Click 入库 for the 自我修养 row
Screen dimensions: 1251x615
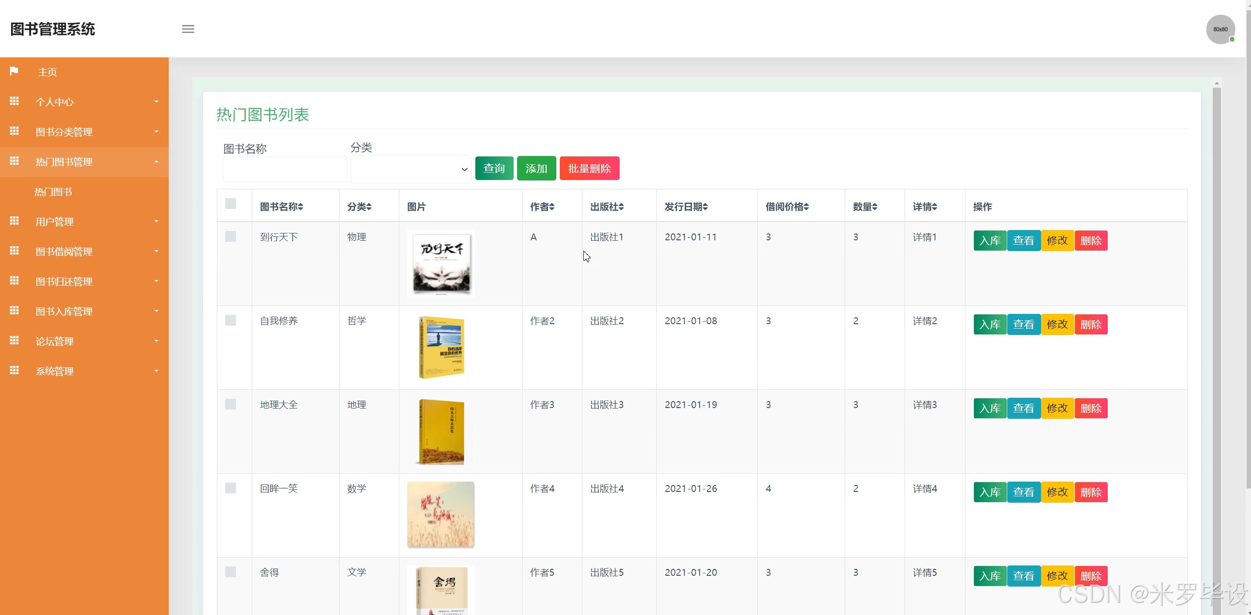990,325
